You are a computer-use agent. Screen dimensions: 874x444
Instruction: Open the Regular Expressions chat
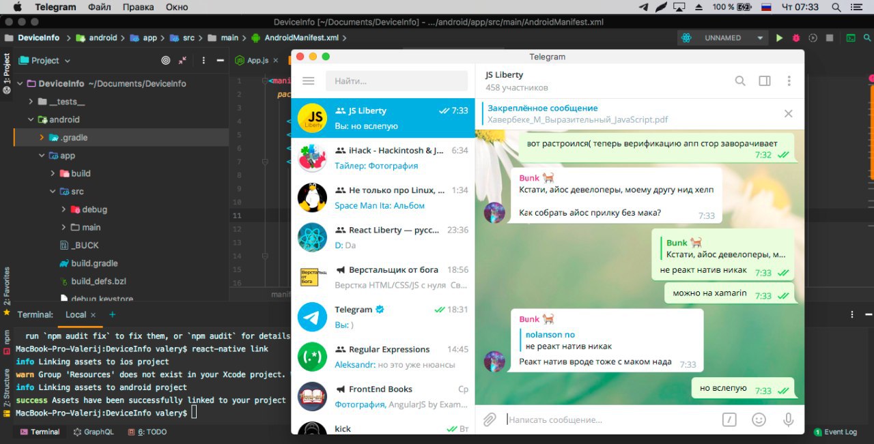pos(382,357)
